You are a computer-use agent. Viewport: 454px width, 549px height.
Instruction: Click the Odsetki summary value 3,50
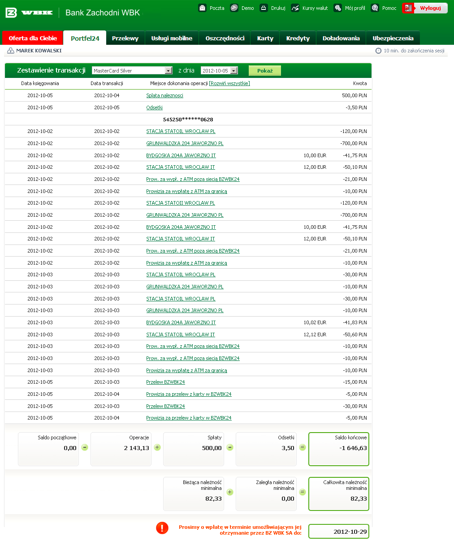coord(288,448)
